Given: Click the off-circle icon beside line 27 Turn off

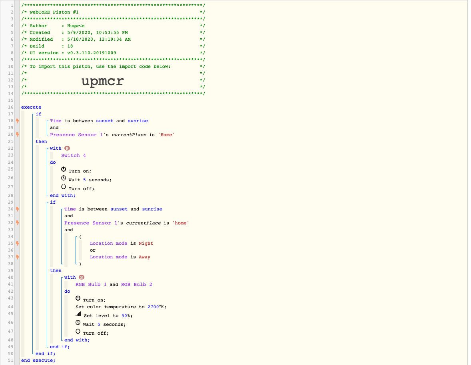Looking at the screenshot, I should [x=64, y=186].
